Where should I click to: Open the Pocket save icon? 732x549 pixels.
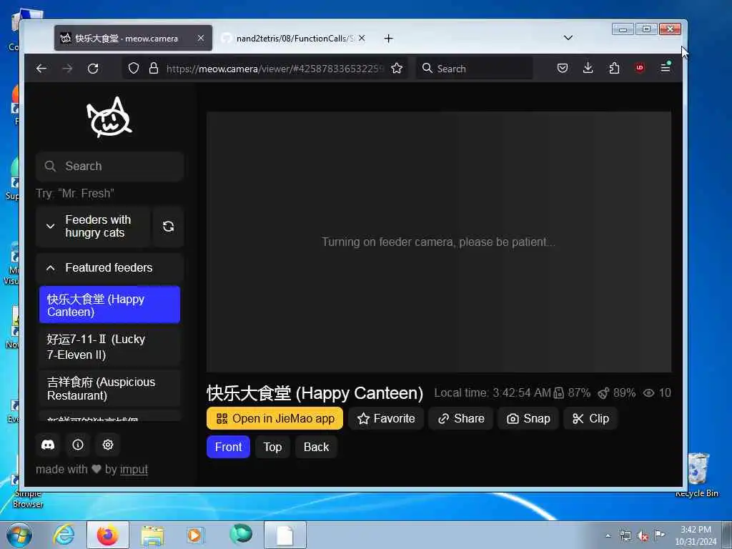tap(563, 68)
